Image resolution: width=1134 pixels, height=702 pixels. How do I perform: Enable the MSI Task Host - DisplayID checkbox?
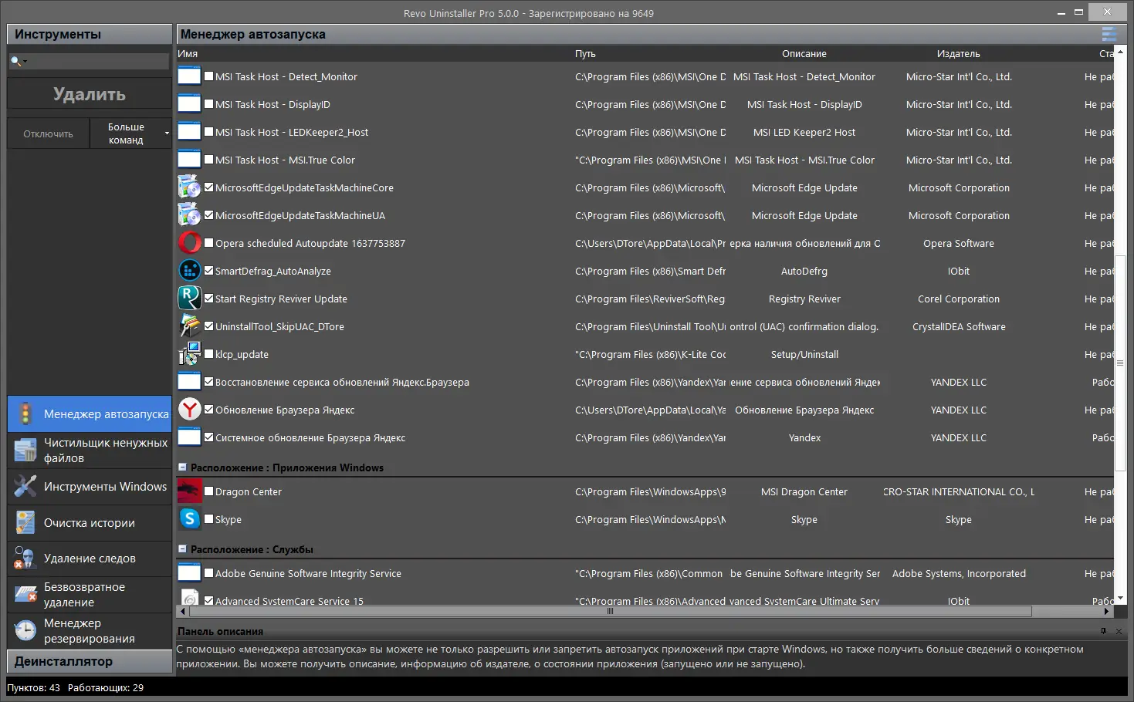[x=208, y=103]
